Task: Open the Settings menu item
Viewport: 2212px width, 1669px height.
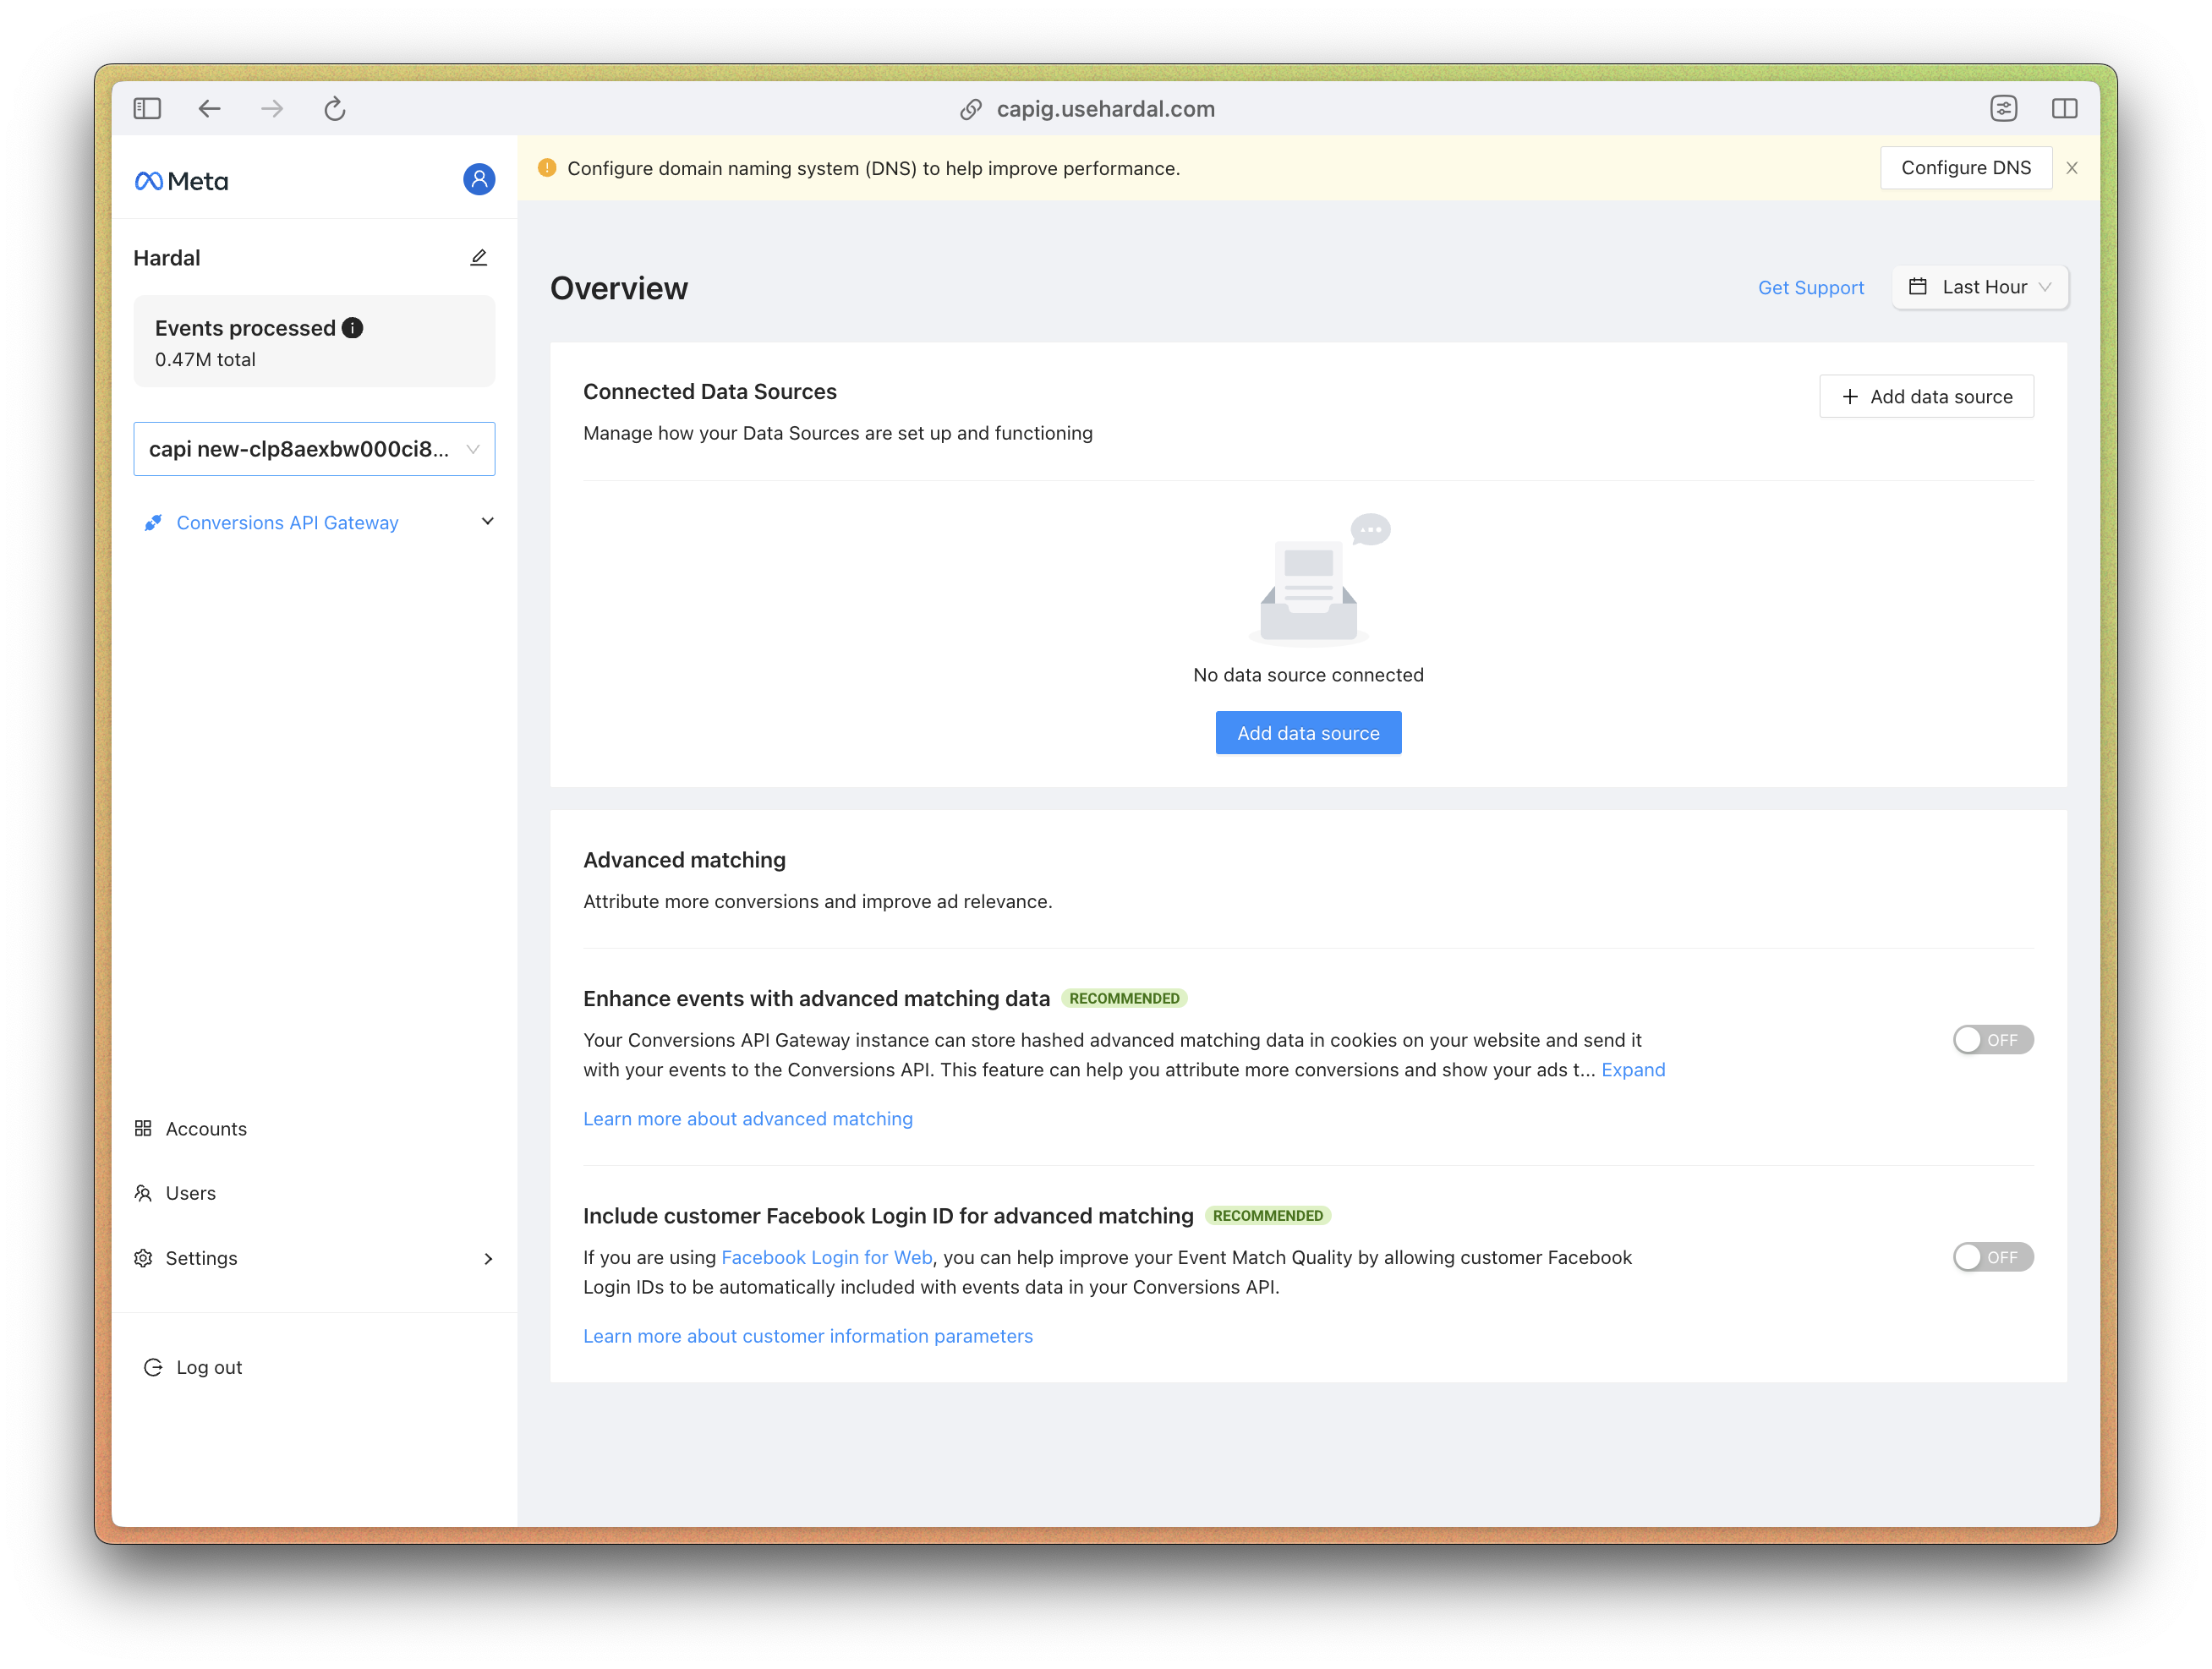Action: [314, 1258]
